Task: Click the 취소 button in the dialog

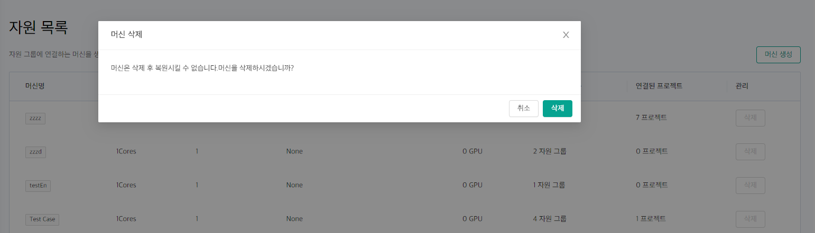Action: tap(523, 108)
